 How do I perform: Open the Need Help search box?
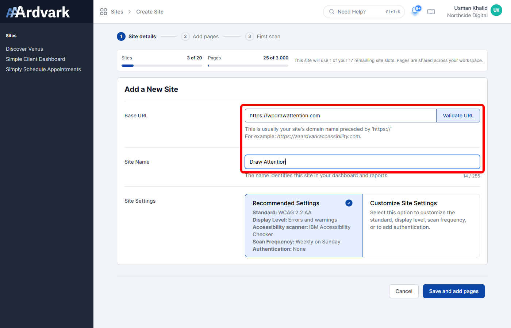coord(364,12)
